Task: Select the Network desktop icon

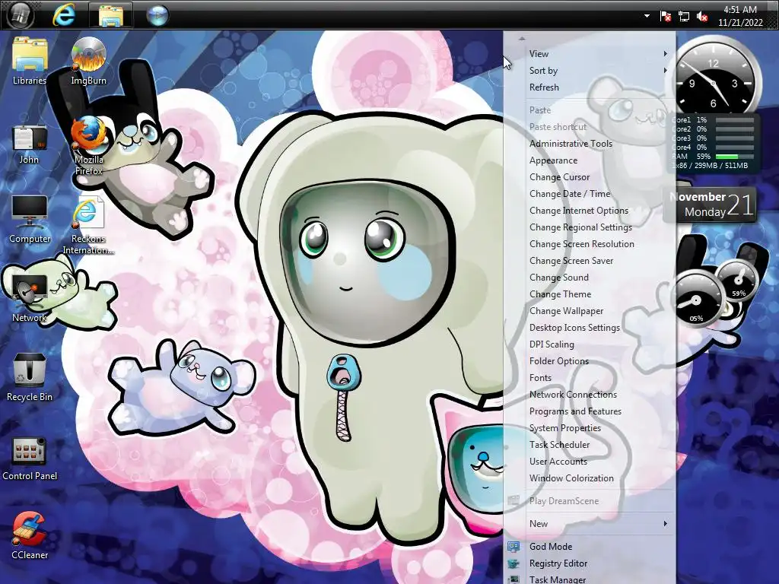Action: (x=30, y=298)
